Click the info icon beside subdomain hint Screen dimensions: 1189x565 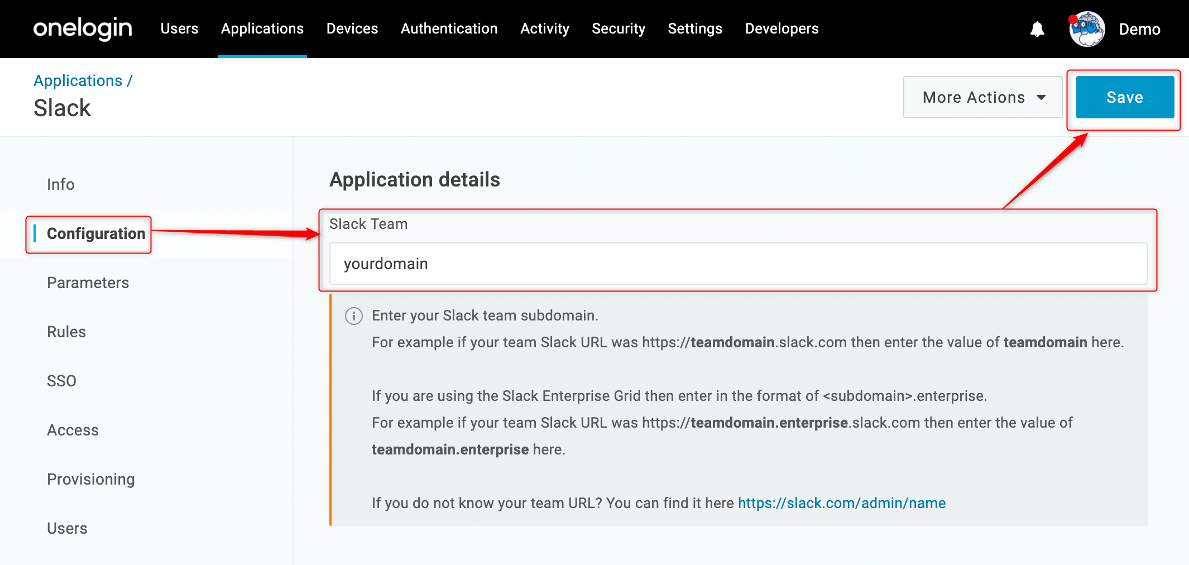(354, 316)
